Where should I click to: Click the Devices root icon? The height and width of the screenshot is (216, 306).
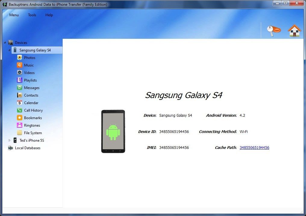pyautogui.click(x=11, y=42)
